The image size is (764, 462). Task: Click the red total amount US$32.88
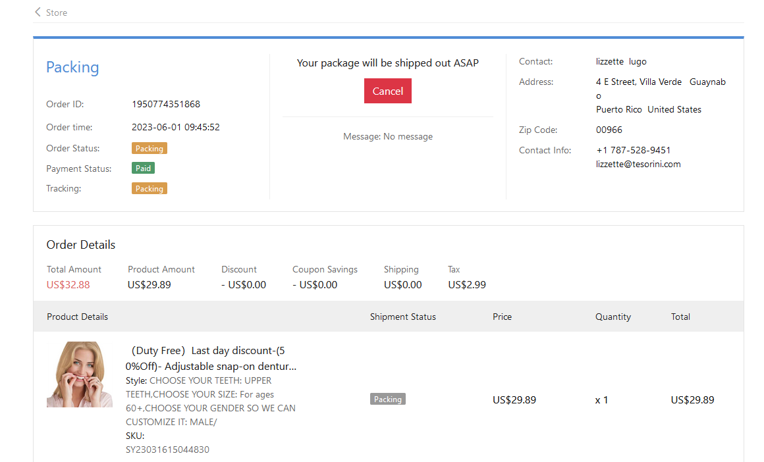click(68, 285)
